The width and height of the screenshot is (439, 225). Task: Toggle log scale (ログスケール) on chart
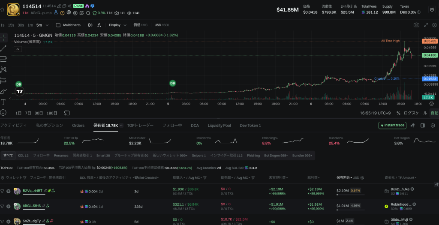415,113
